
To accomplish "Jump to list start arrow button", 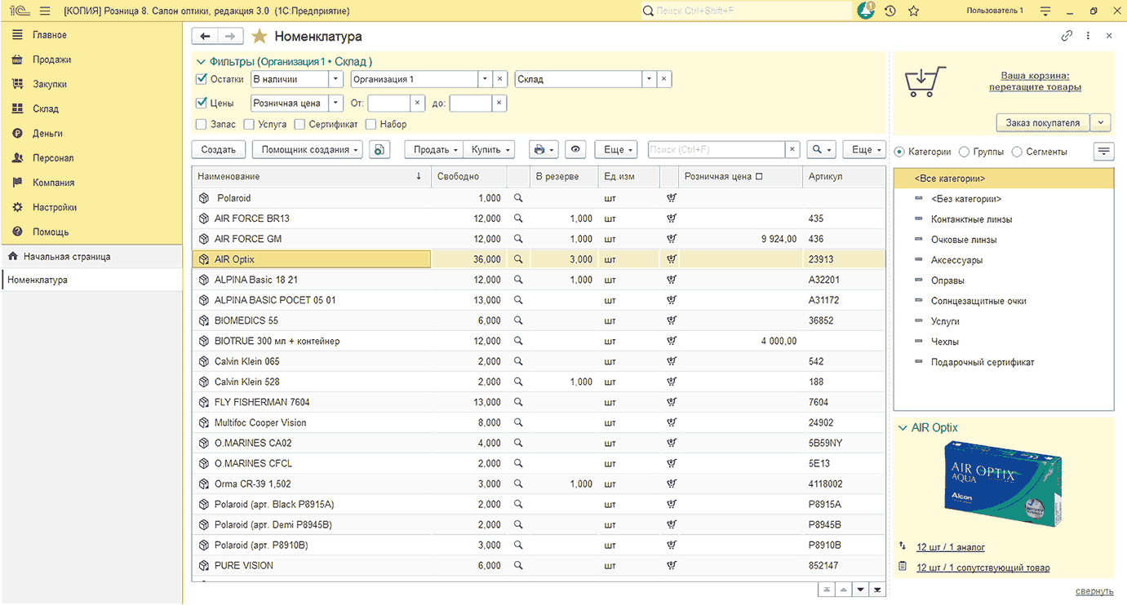I will coord(827,590).
